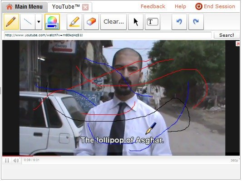Select the pencil drawing tool
242x181 pixels.
11,22
